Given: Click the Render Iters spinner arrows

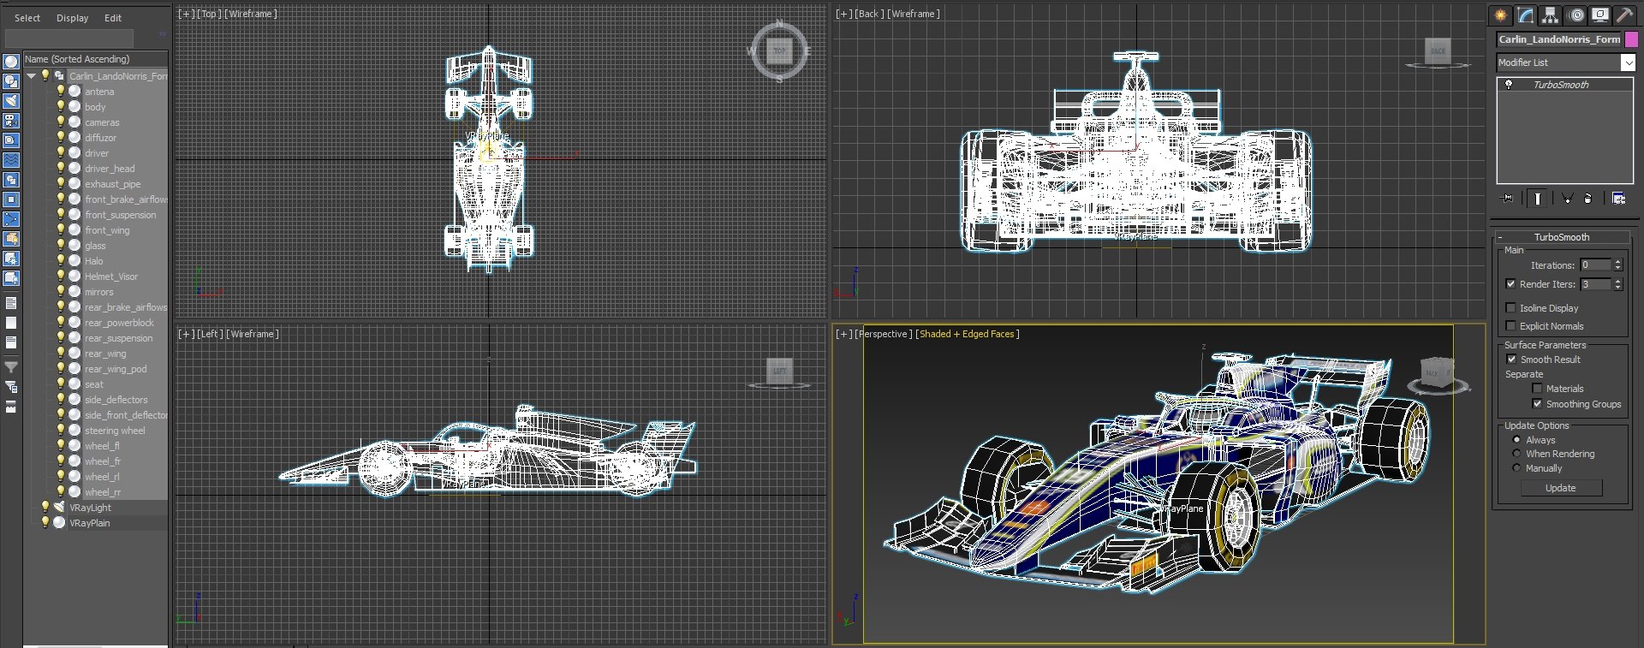Looking at the screenshot, I should pyautogui.click(x=1617, y=284).
